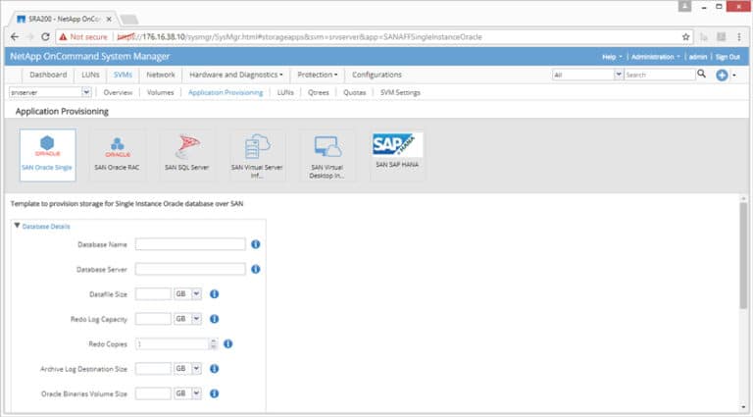This screenshot has height=417, width=753.
Task: Select SAN Virtual Server Infrastructure icon
Action: (257, 155)
